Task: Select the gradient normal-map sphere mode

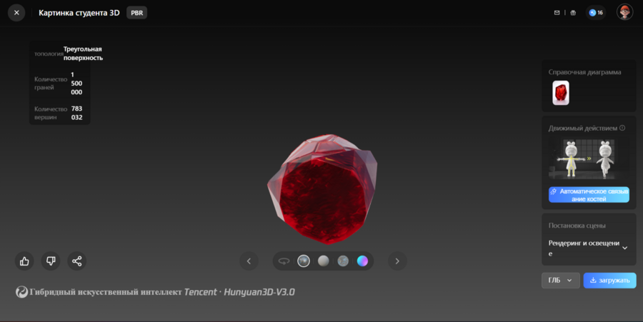Action: pyautogui.click(x=362, y=261)
